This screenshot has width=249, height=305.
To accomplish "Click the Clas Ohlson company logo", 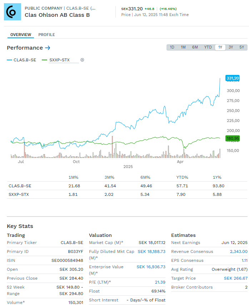I will tap(13, 12).
